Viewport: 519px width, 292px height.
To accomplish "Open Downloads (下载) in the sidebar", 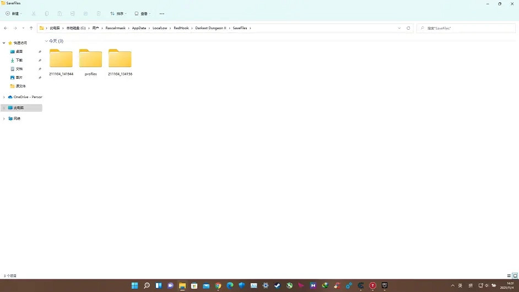I will pyautogui.click(x=19, y=60).
